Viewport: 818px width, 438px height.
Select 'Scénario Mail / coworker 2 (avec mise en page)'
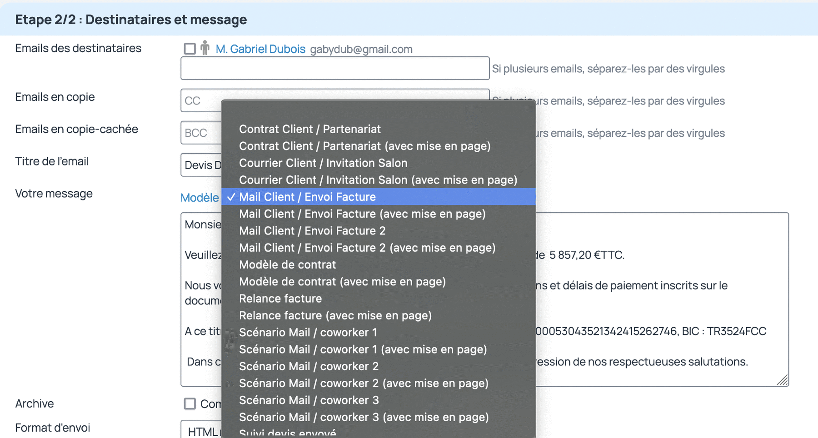coord(378,383)
